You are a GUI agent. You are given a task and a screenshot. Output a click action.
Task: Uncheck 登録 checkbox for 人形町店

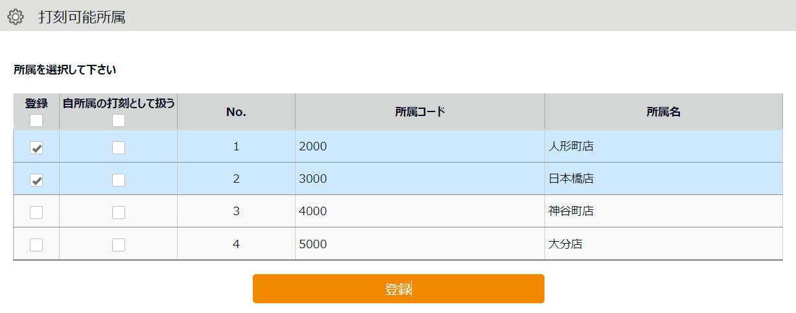36,148
